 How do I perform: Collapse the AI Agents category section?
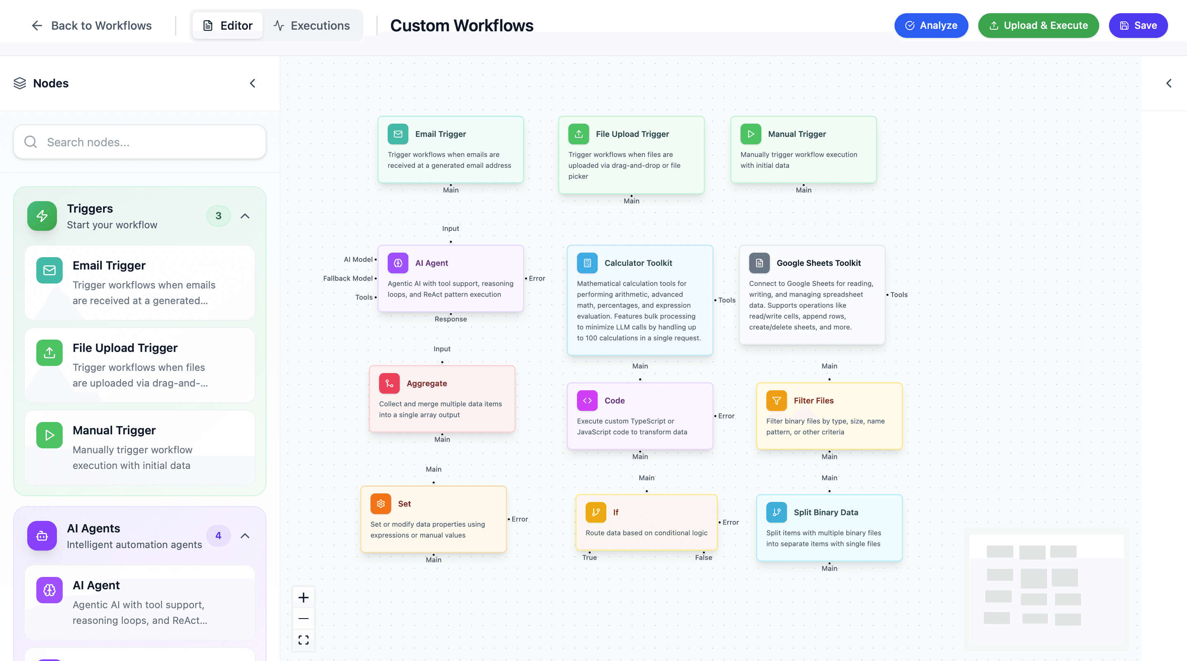coord(245,536)
